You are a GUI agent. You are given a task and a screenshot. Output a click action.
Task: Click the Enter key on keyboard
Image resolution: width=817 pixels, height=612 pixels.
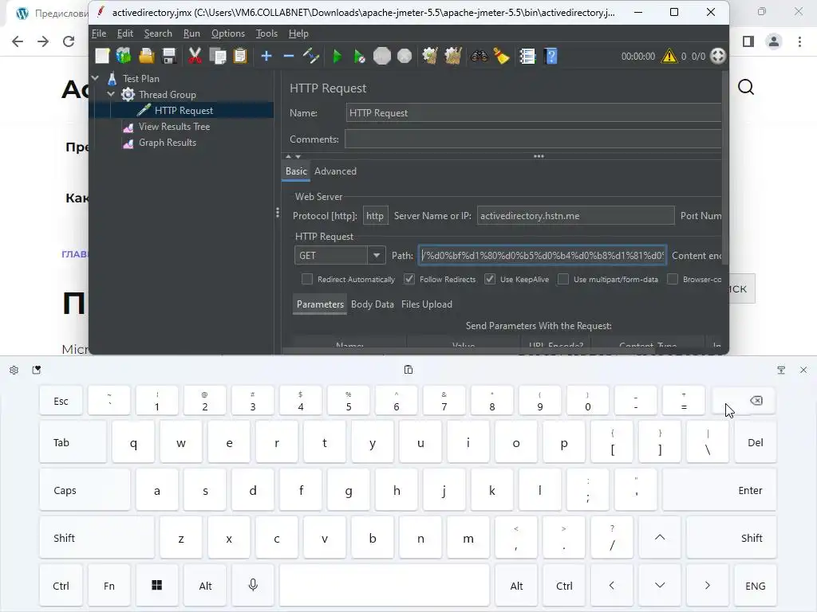[719, 490]
